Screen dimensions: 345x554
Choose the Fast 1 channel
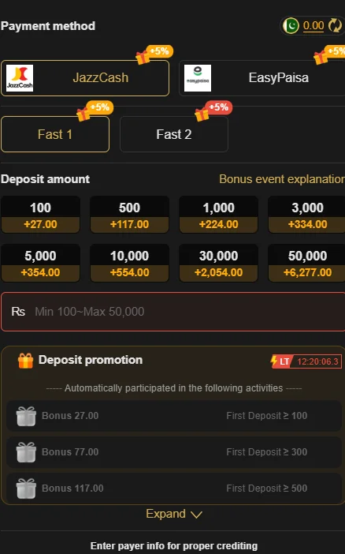click(x=55, y=134)
